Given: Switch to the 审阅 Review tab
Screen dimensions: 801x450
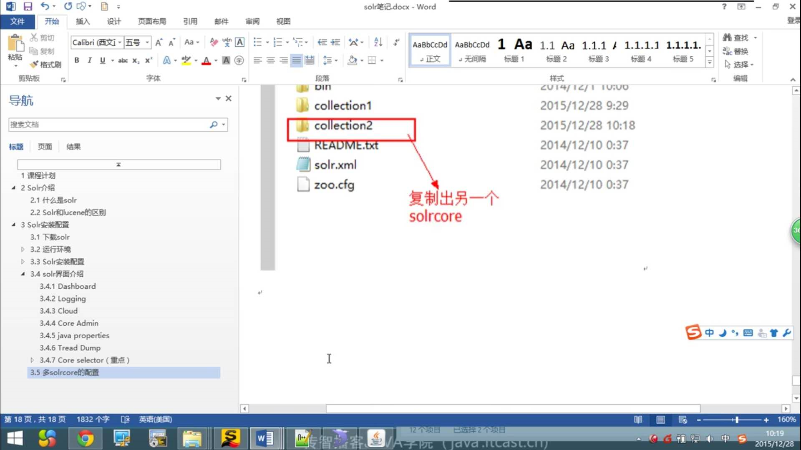Looking at the screenshot, I should click(x=252, y=21).
